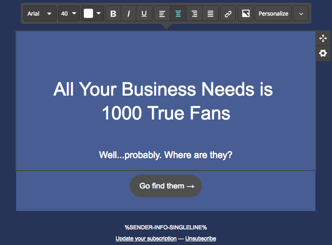Click the 1000 True Fans headline text
The height and width of the screenshot is (245, 332).
click(x=166, y=113)
